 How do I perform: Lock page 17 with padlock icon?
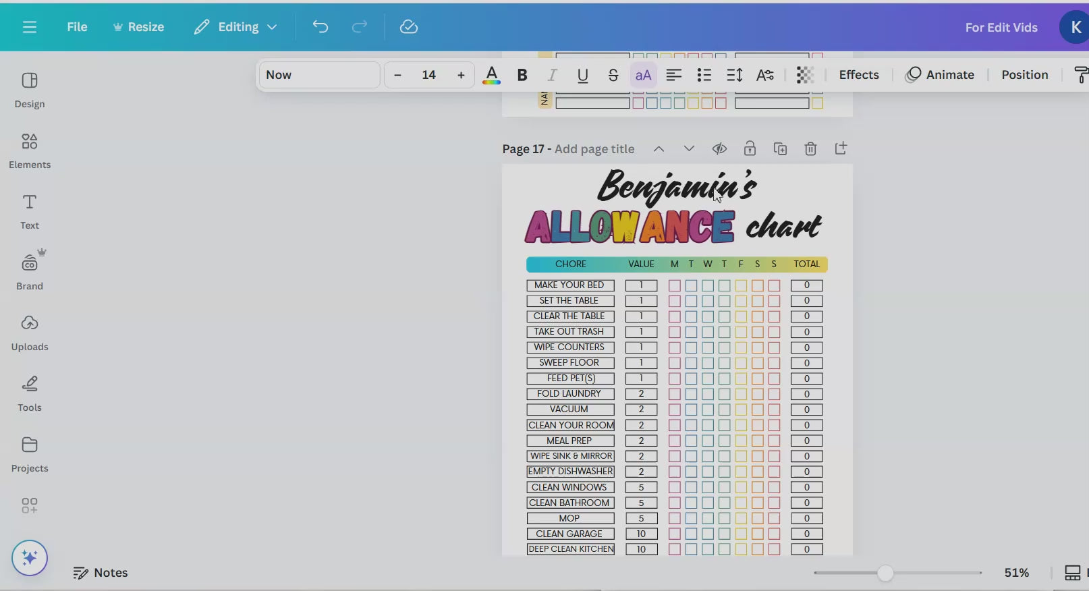pyautogui.click(x=750, y=149)
